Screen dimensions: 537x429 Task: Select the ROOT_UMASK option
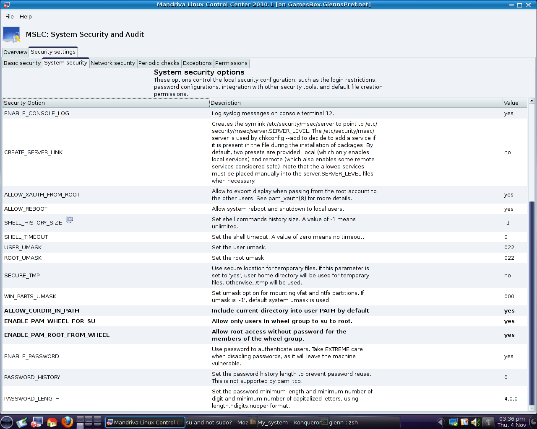point(23,258)
